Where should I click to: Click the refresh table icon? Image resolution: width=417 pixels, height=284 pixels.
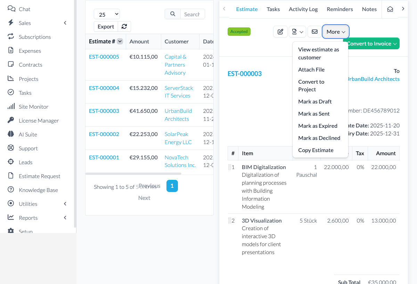(x=124, y=27)
